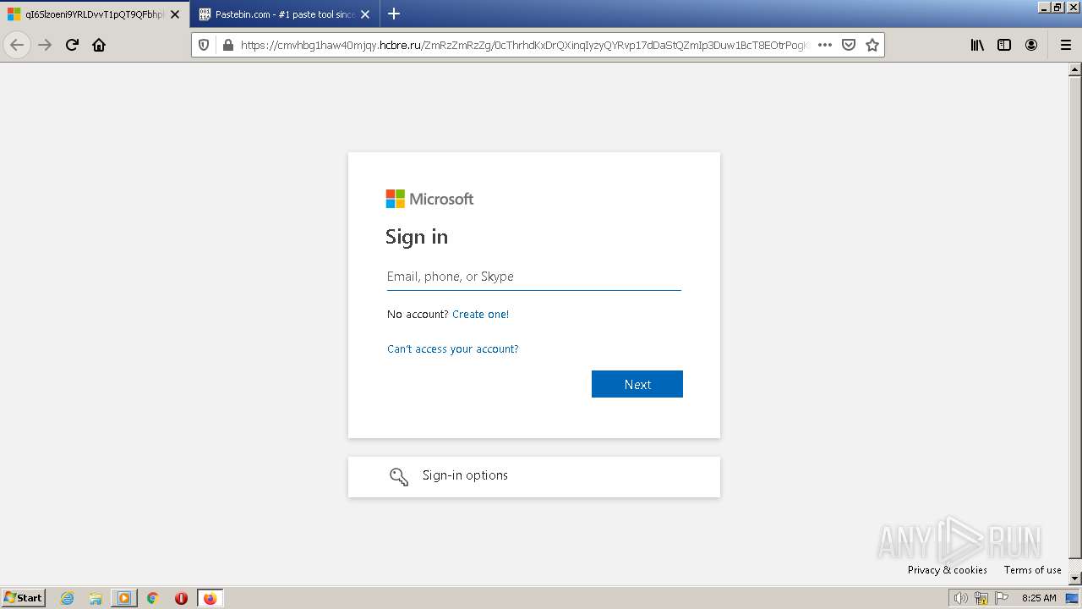Viewport: 1082px width, 609px height.
Task: Click the Create one! link
Action: (x=480, y=314)
